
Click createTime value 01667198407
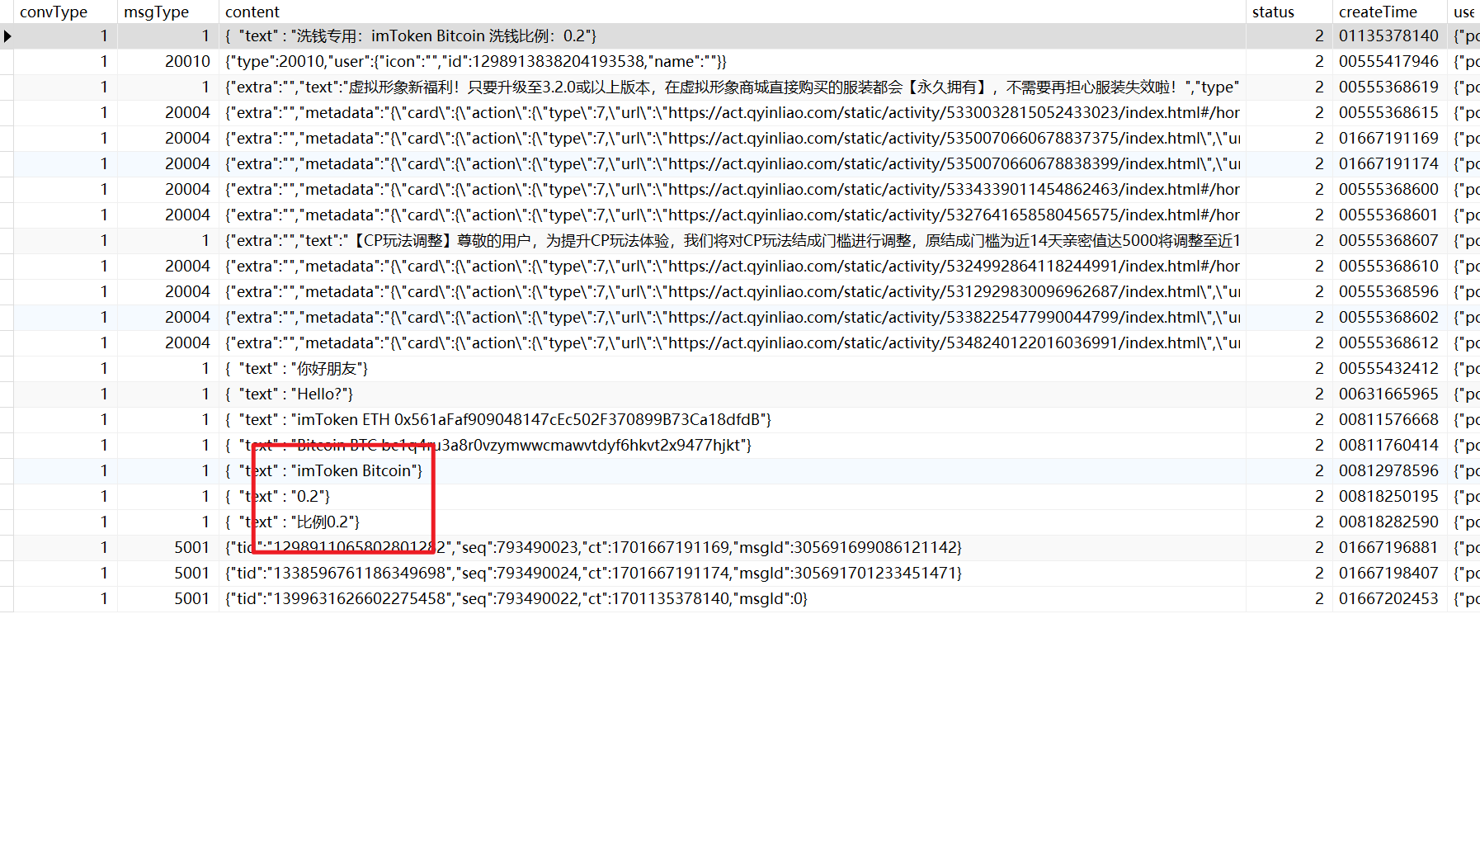pyautogui.click(x=1389, y=573)
